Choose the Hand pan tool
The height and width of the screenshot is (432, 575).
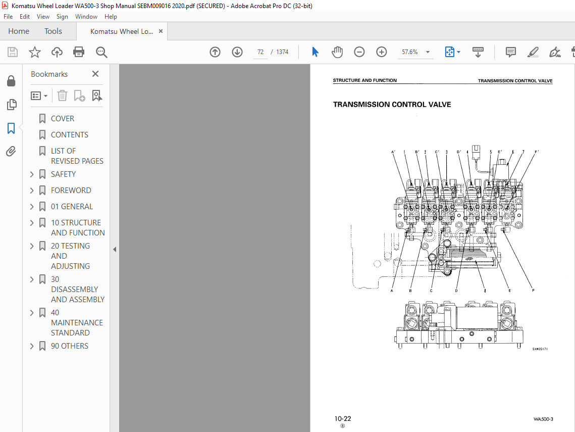(337, 52)
